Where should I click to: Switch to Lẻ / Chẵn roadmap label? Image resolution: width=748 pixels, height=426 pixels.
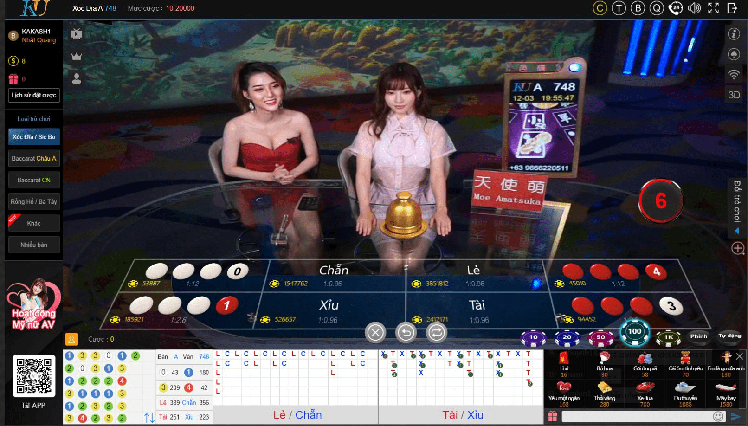(297, 415)
